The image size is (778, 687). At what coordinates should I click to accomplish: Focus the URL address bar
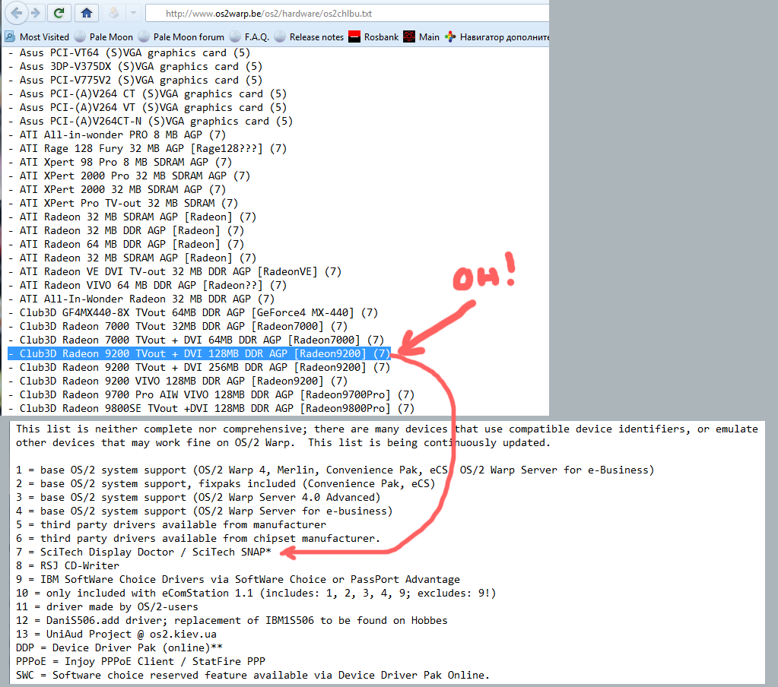click(x=348, y=14)
